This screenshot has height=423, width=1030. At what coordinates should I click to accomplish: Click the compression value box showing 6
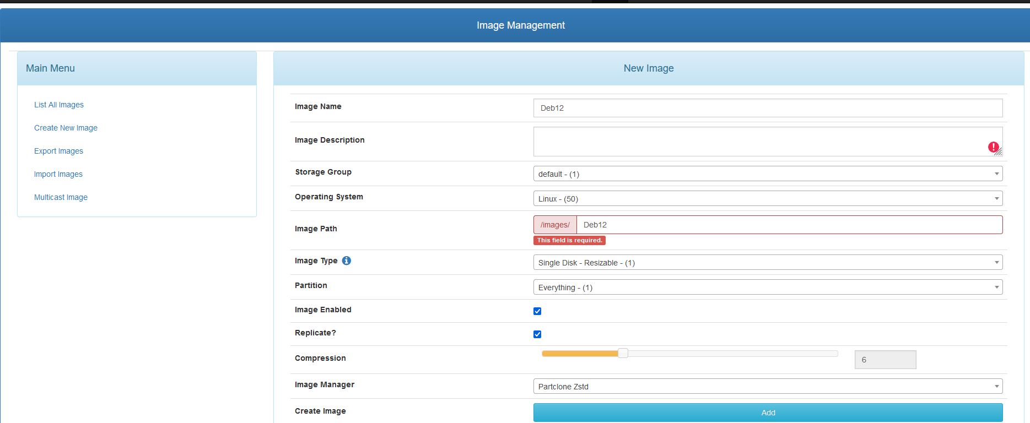point(885,360)
